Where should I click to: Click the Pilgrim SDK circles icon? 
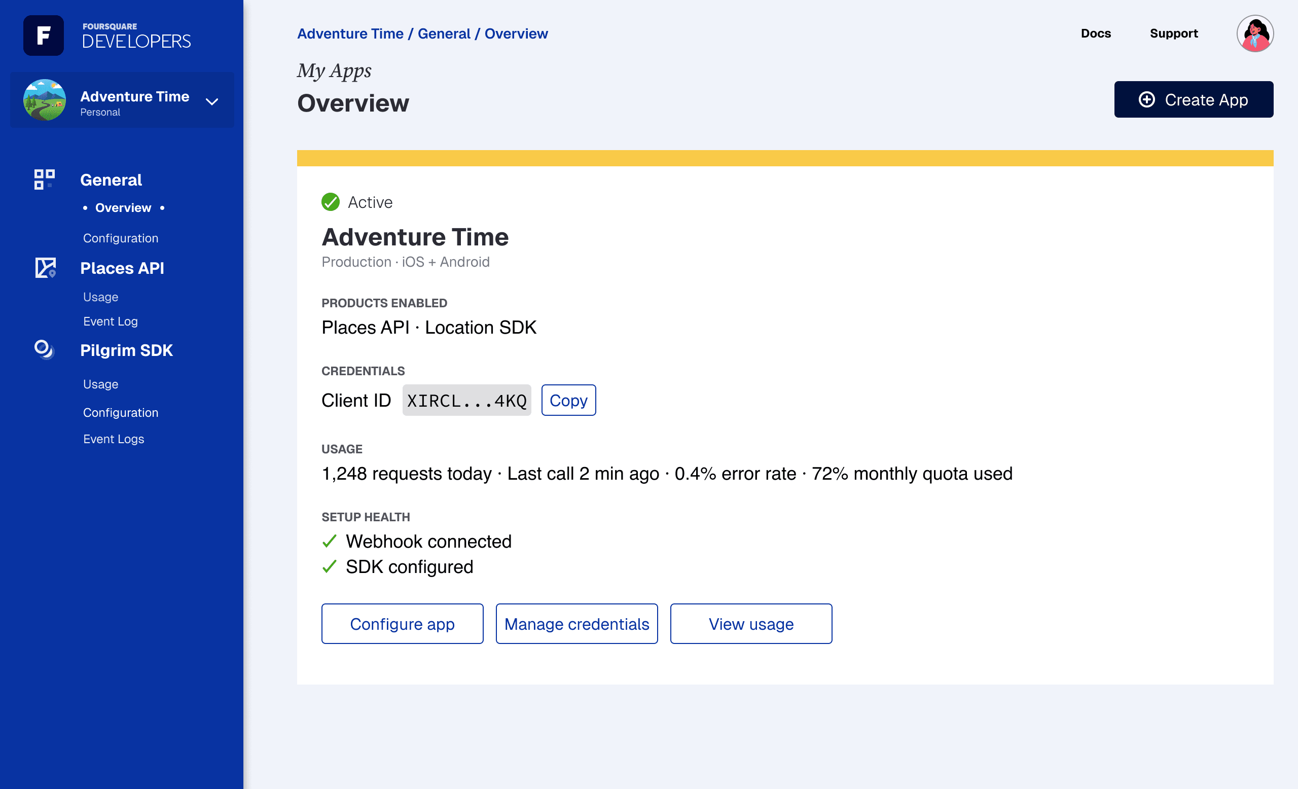coord(44,350)
